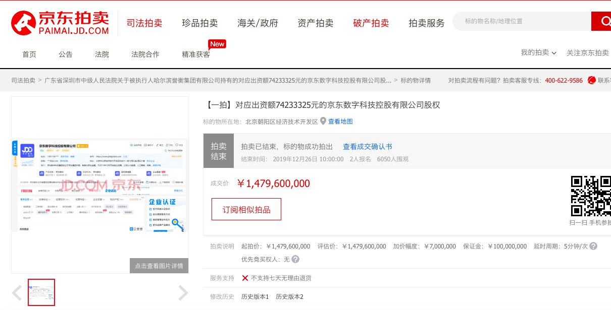Screen dimensions: 611x310
Task: Expand the 我的拍卖 dropdown
Action: 538,52
